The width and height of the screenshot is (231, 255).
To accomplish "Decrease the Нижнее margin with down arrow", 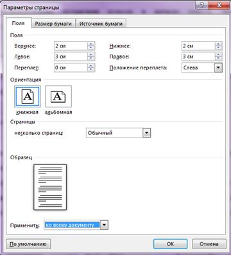I will pos(218,48).
